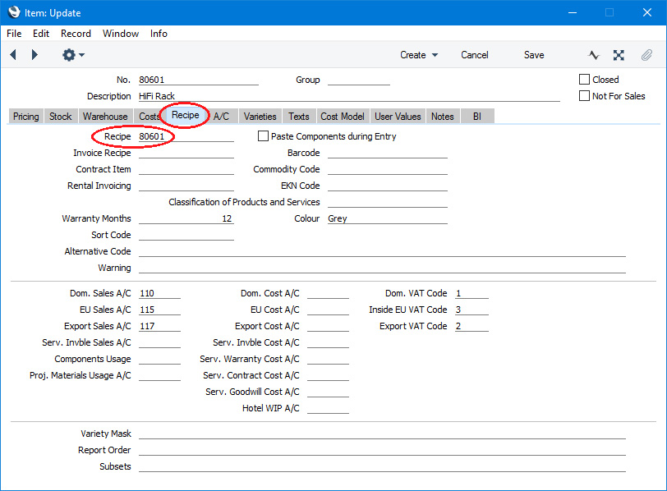
Task: Click the Warning field
Action: tap(382, 268)
